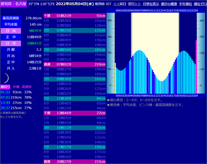Screen dimensions: 207x164
Task: Click the 高潮率 header
Action: tap(27, 87)
